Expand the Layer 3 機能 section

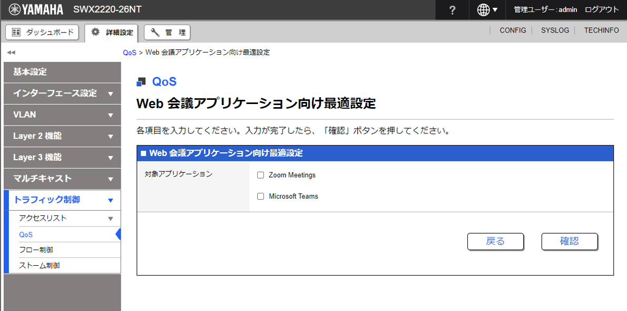(62, 158)
